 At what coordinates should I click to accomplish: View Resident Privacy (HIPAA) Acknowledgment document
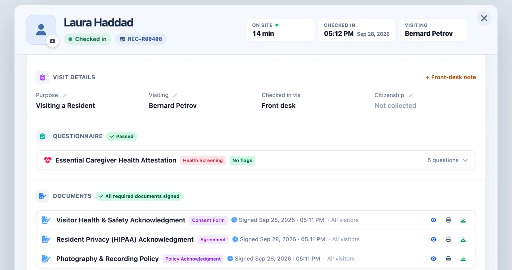(434, 239)
